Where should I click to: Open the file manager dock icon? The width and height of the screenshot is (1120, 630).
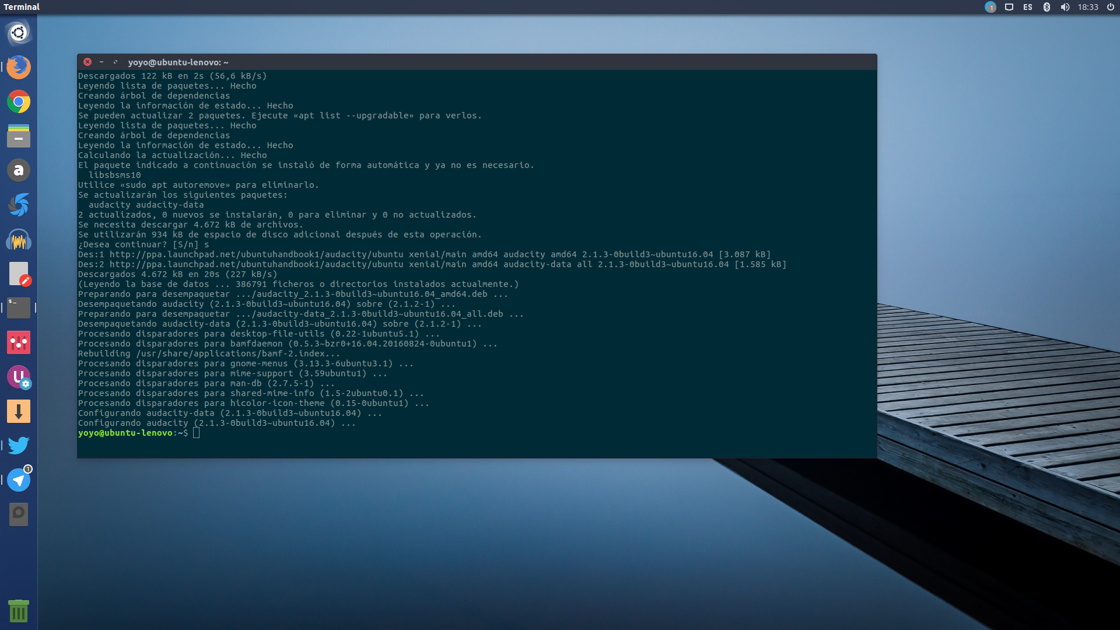pyautogui.click(x=19, y=136)
